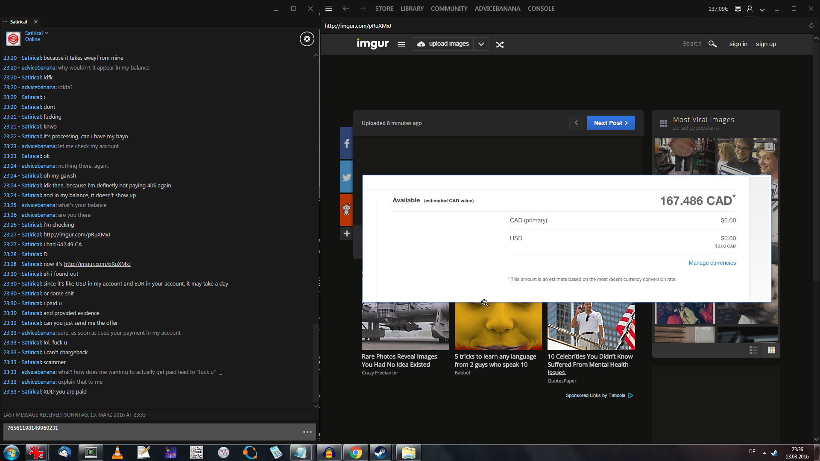Click the imgur search magnifier icon
This screenshot has height=461, width=820.
(x=712, y=44)
